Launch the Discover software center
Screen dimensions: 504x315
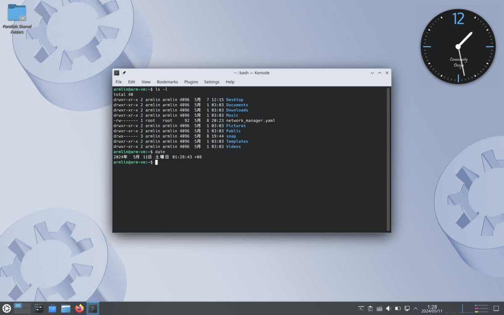[x=52, y=308]
